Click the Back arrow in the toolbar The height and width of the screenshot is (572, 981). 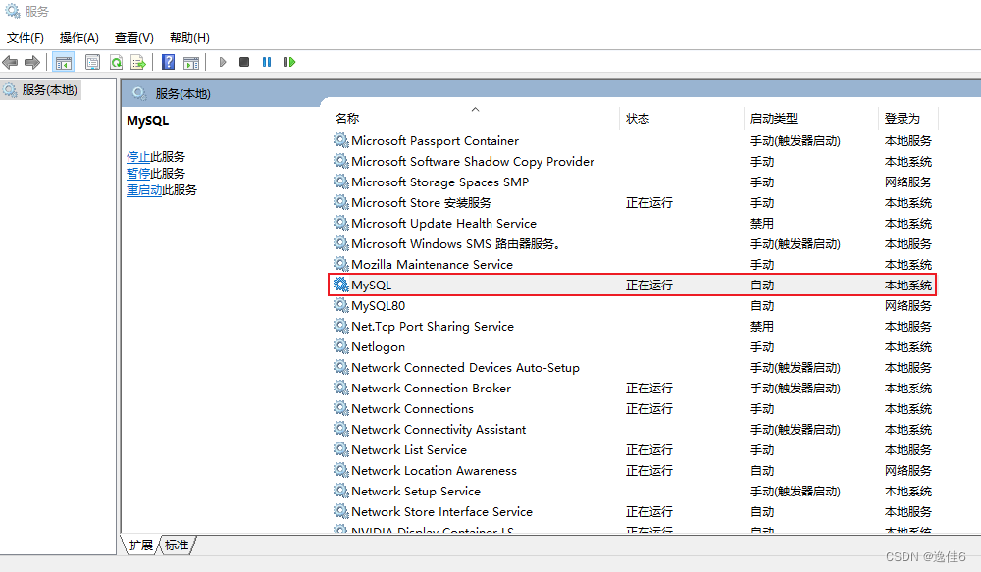pos(10,62)
